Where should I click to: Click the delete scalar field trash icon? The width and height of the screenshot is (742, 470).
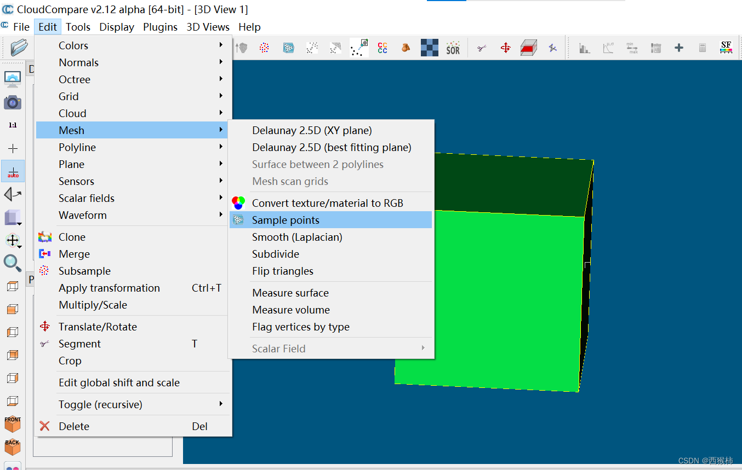655,48
